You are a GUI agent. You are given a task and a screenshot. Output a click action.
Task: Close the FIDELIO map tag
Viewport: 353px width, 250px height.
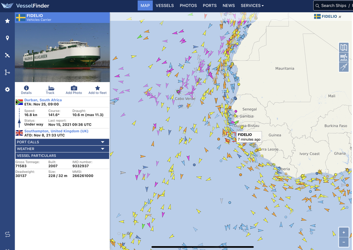coord(340,17)
